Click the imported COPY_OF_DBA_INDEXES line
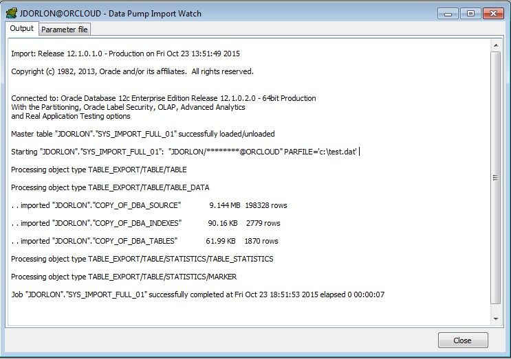The width and height of the screenshot is (511, 359). click(146, 223)
